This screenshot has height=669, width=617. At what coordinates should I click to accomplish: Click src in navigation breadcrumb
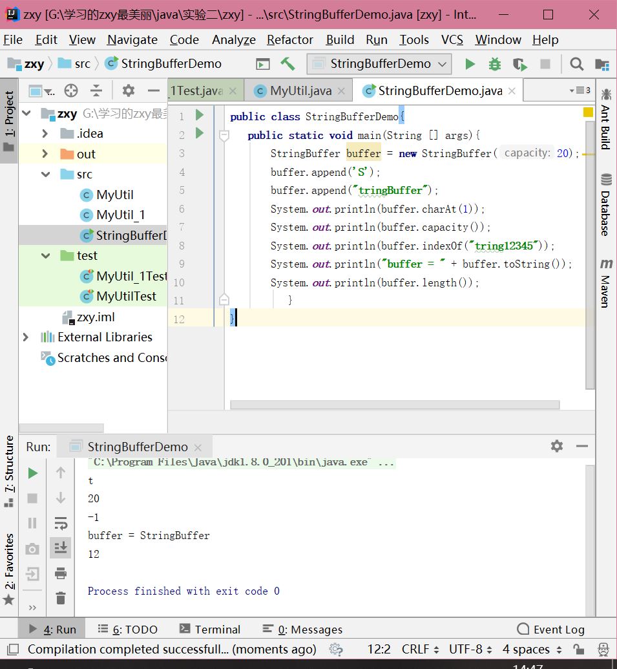pyautogui.click(x=74, y=63)
